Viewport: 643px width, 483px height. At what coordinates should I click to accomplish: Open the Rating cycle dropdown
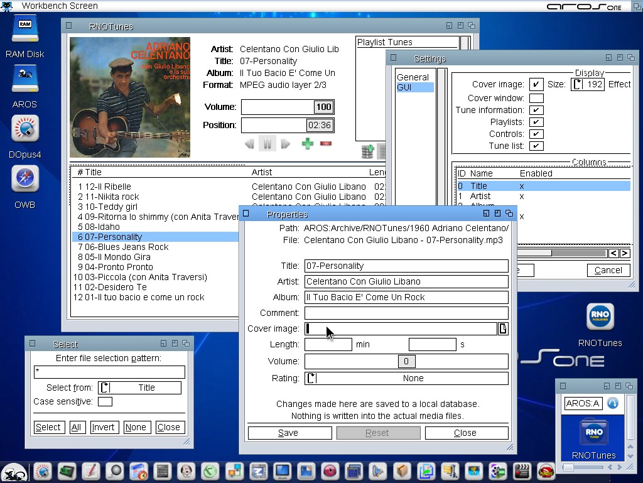[406, 378]
